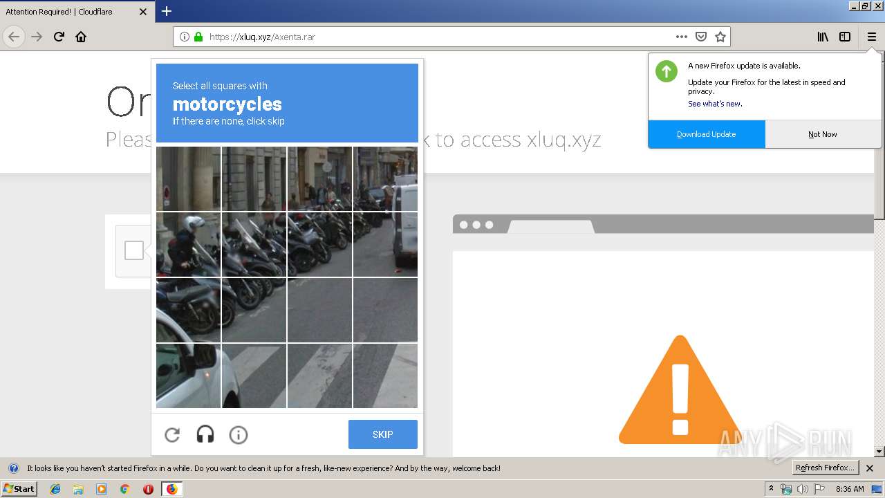Open the Firefox hamburger menu
Image resolution: width=885 pixels, height=498 pixels.
tap(871, 37)
